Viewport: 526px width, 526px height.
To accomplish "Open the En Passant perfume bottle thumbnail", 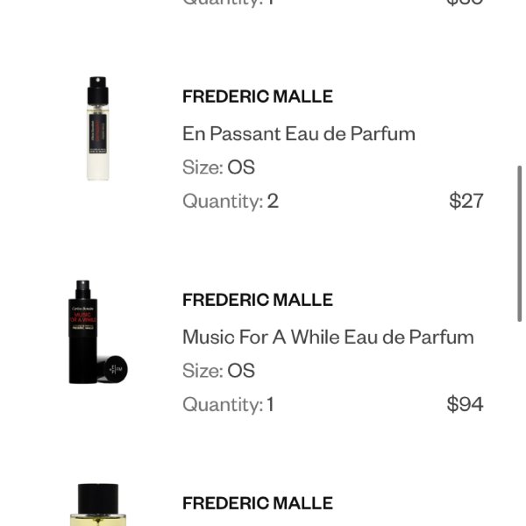I will click(x=97, y=129).
